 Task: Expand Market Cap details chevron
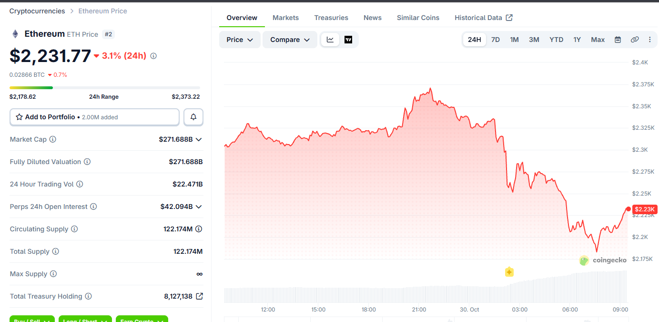point(199,139)
